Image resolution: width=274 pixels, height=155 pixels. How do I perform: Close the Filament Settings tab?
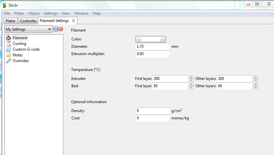[74, 21]
